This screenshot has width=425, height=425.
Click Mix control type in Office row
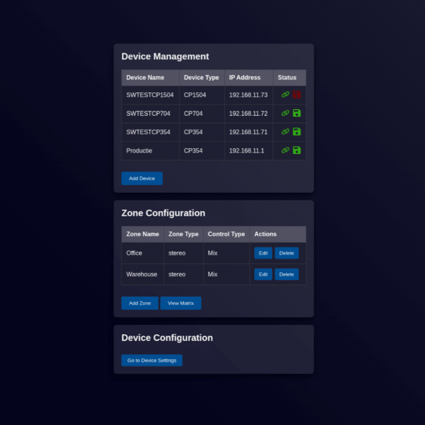click(212, 253)
